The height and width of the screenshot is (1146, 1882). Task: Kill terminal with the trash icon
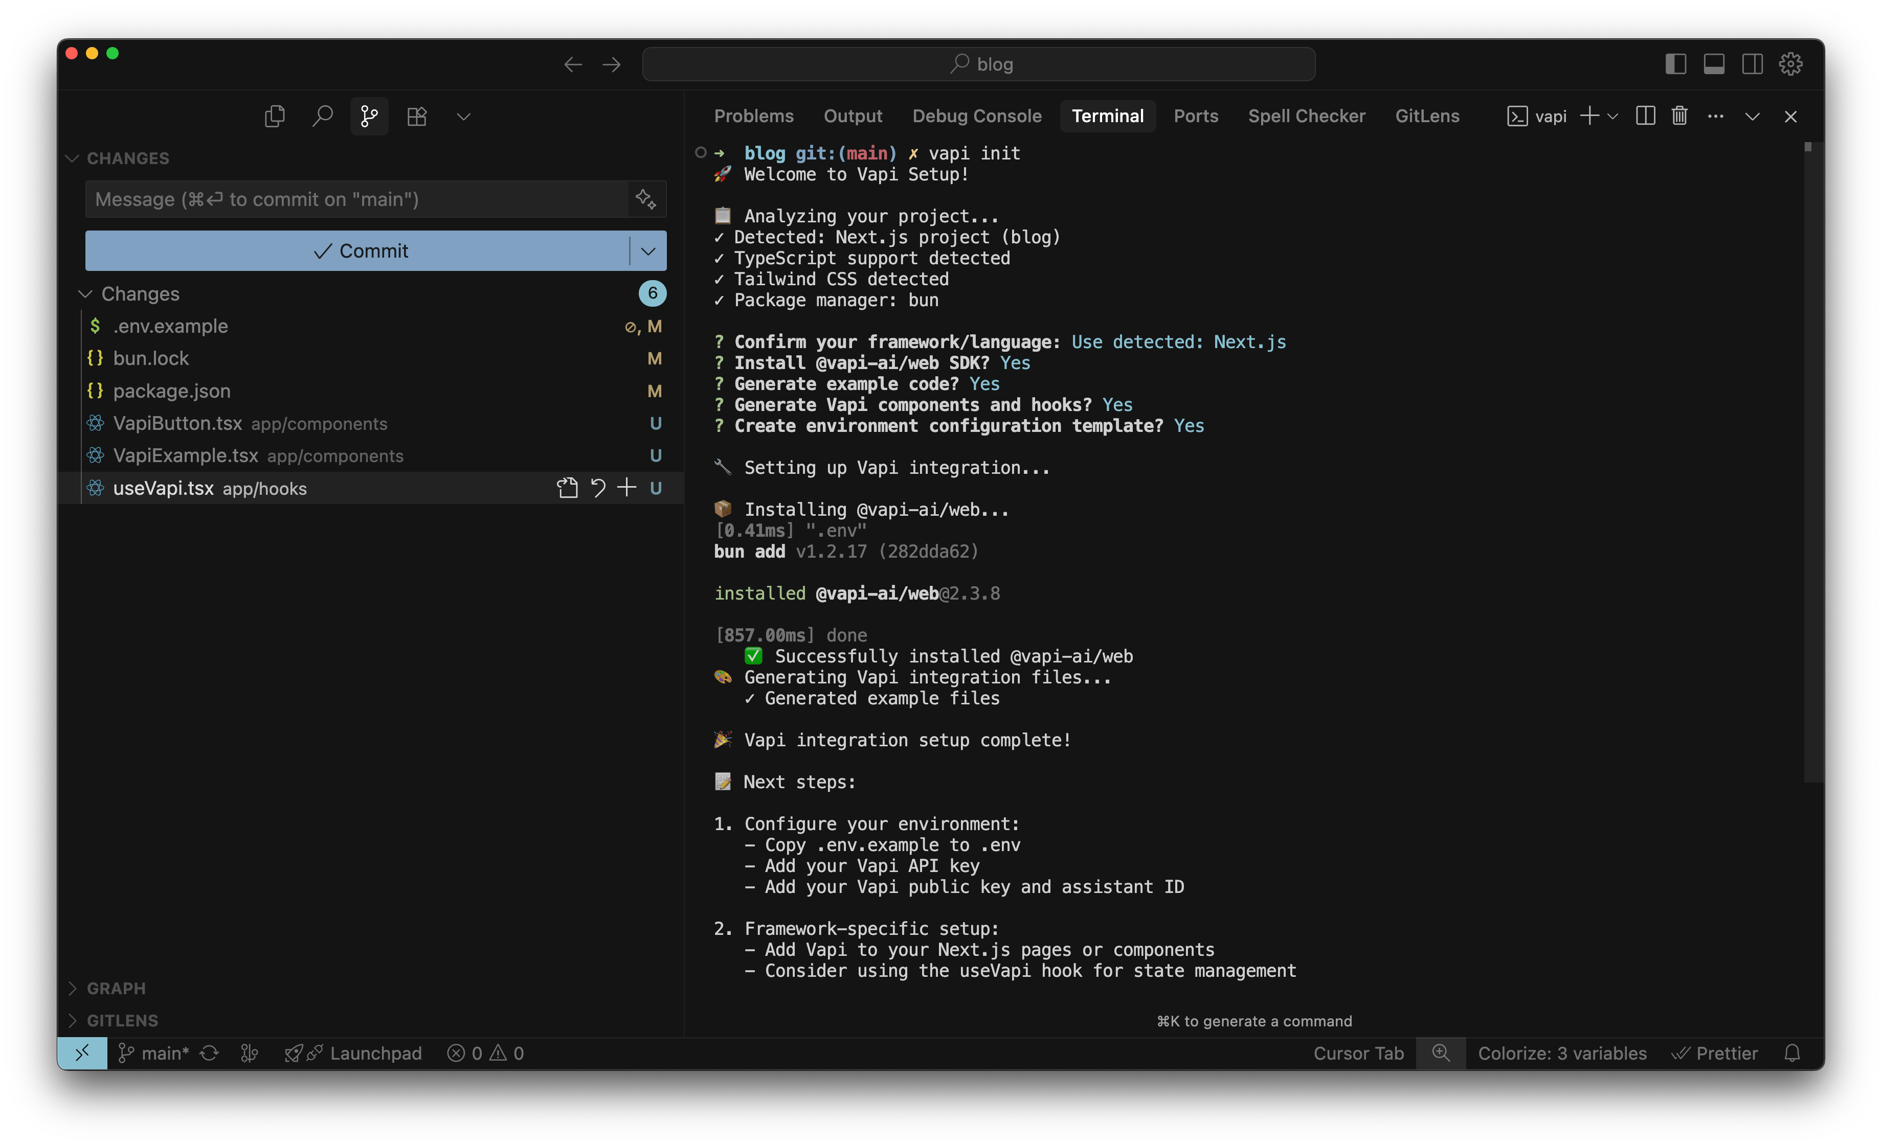[x=1679, y=116]
